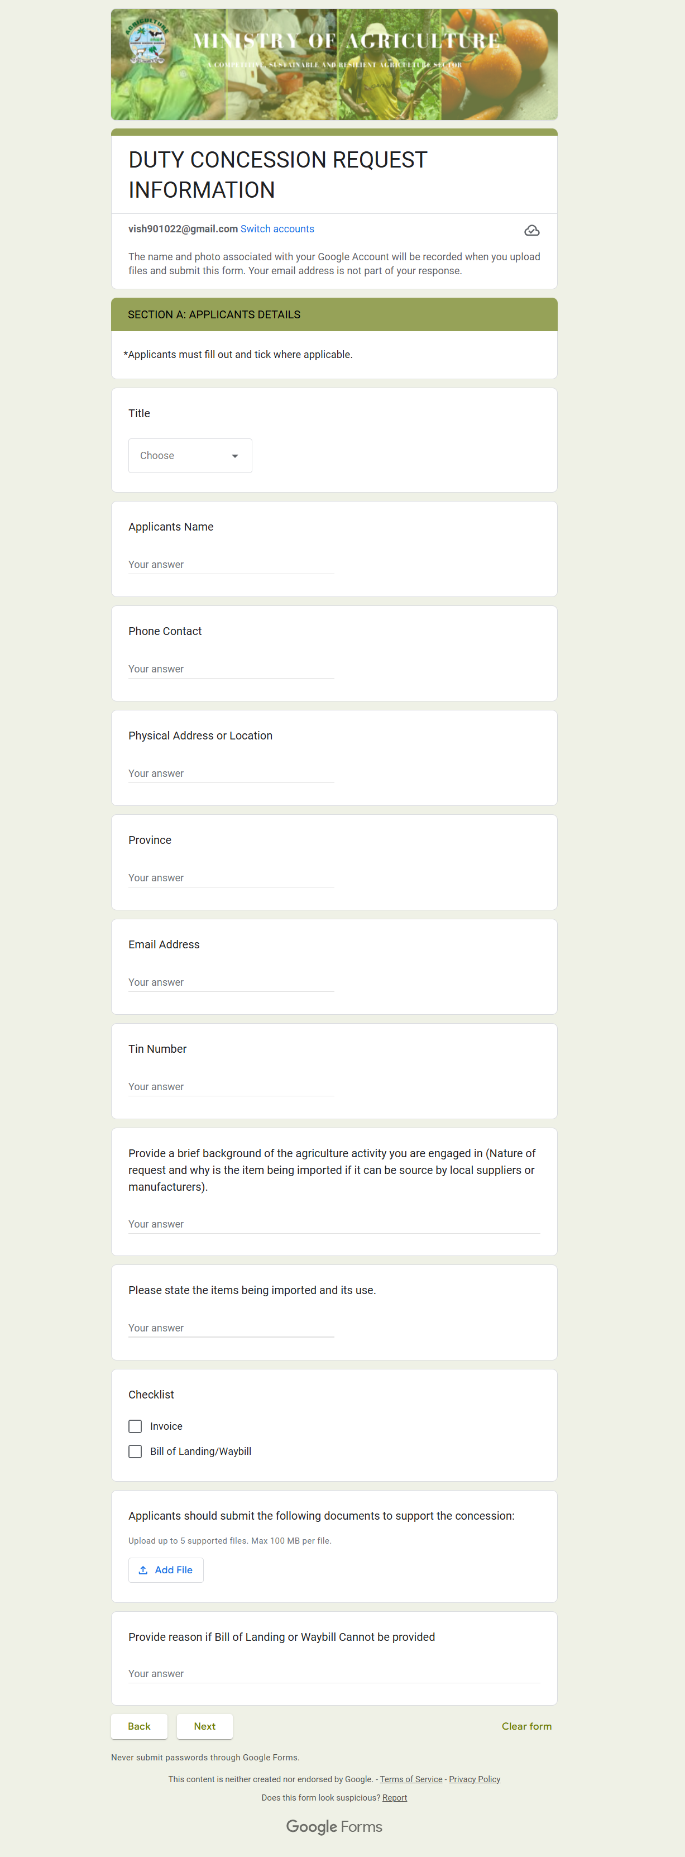Click the upload arrow icon on Add File

coord(143,1570)
